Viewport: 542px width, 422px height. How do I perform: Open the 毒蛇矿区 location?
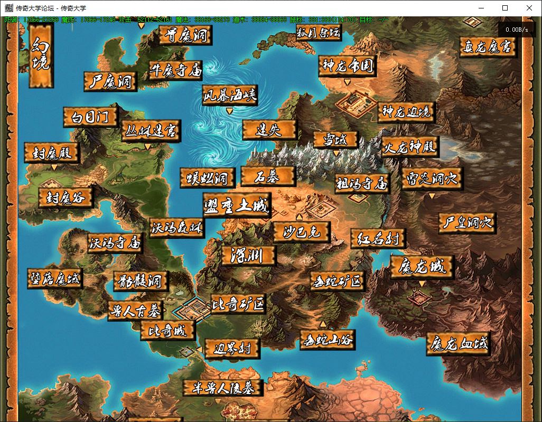click(338, 282)
